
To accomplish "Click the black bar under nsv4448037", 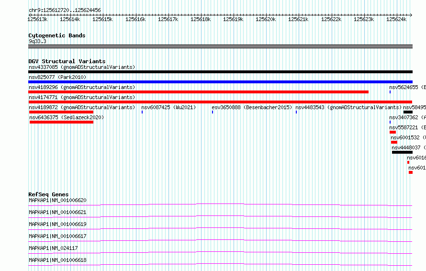I will [x=403, y=152].
